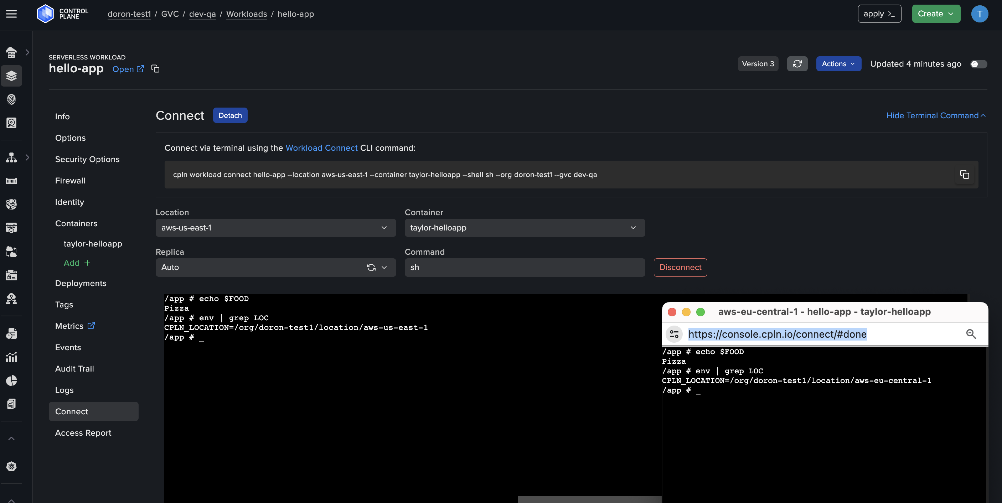
Task: Click the refresh/sync icon next to Version 3
Action: coord(797,63)
